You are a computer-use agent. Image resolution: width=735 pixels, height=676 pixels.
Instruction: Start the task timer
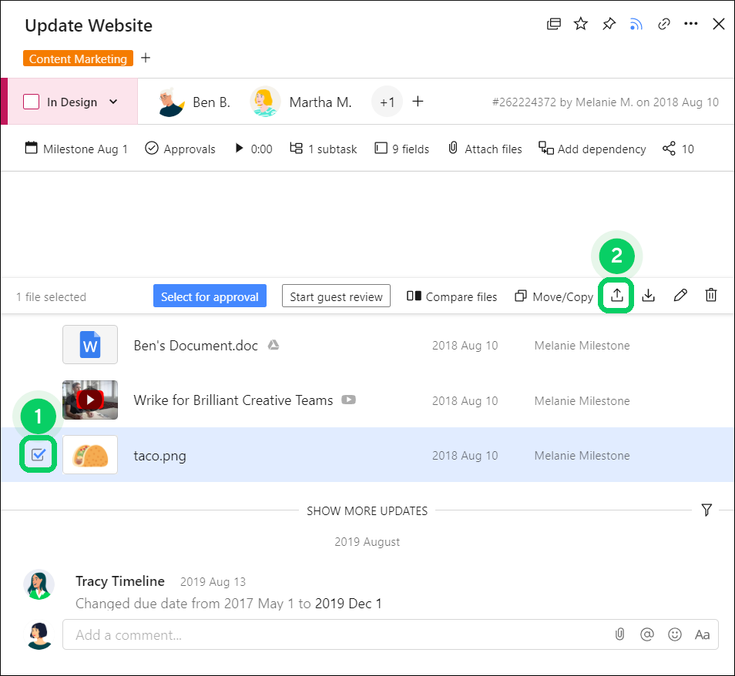click(x=240, y=149)
